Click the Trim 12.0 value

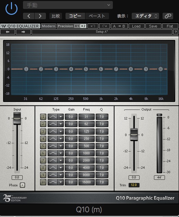coord(134,185)
